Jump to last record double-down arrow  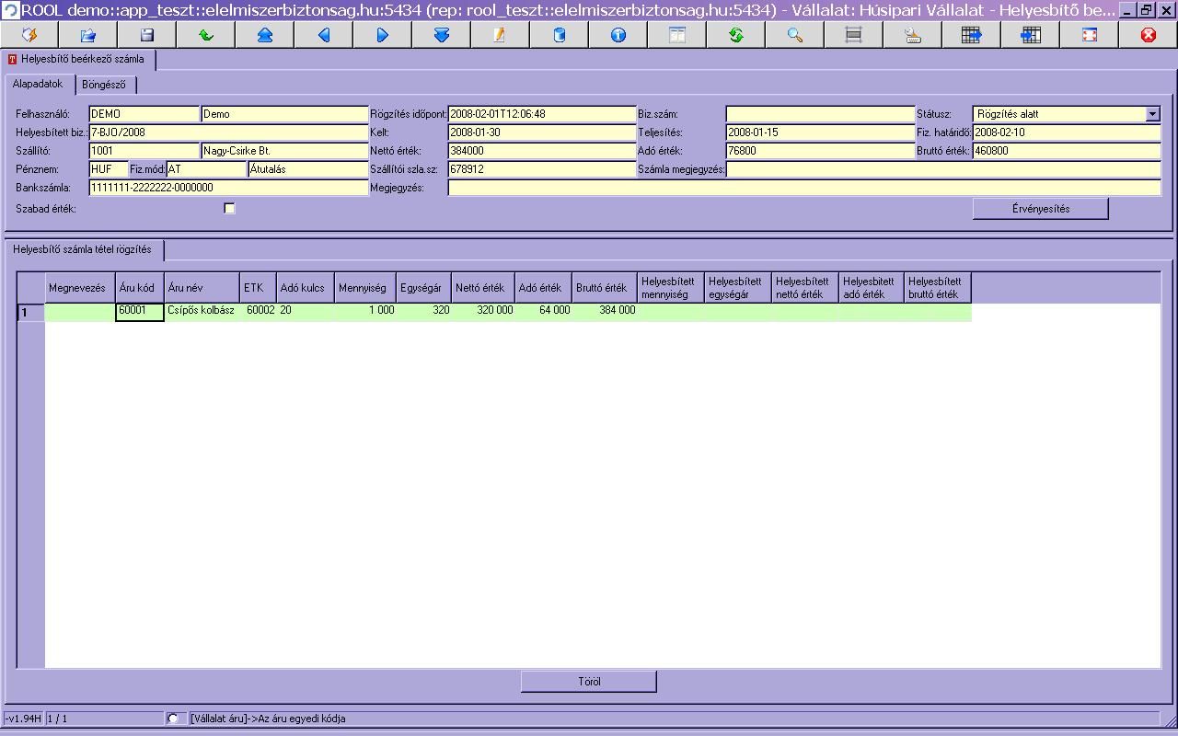pyautogui.click(x=442, y=35)
